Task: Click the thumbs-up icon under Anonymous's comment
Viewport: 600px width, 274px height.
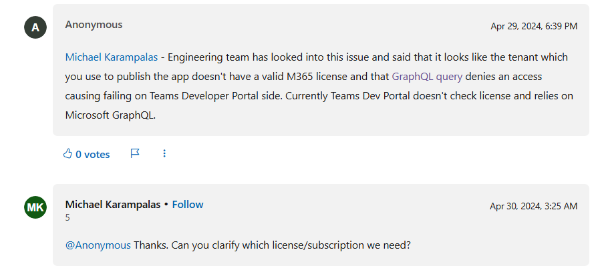Action: click(x=67, y=154)
